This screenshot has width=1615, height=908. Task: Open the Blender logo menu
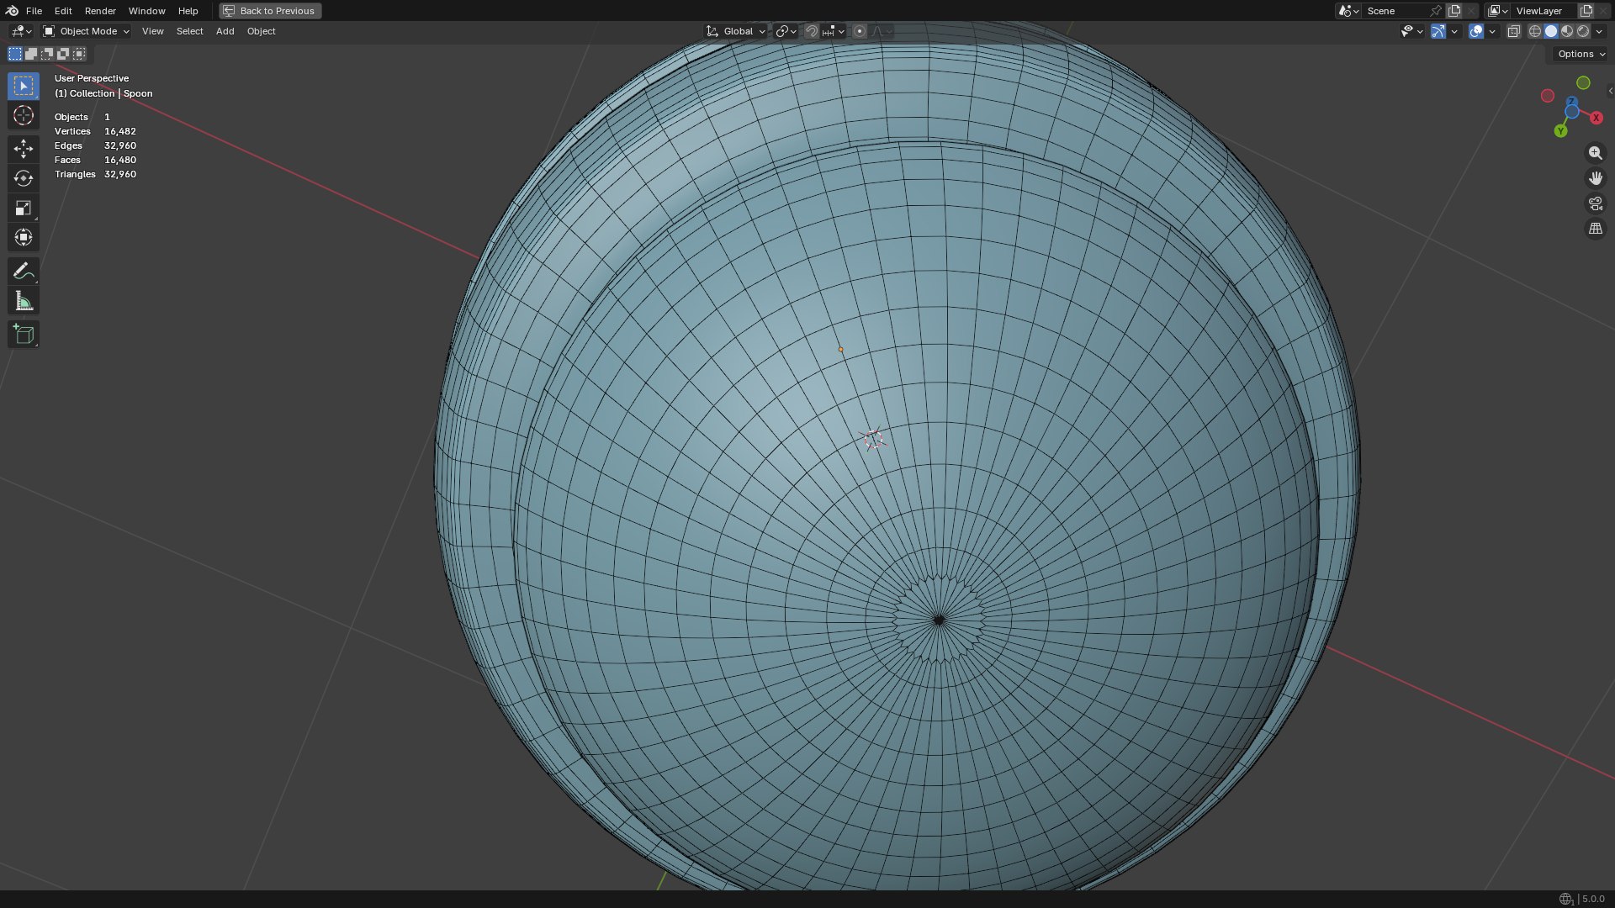pyautogui.click(x=12, y=11)
